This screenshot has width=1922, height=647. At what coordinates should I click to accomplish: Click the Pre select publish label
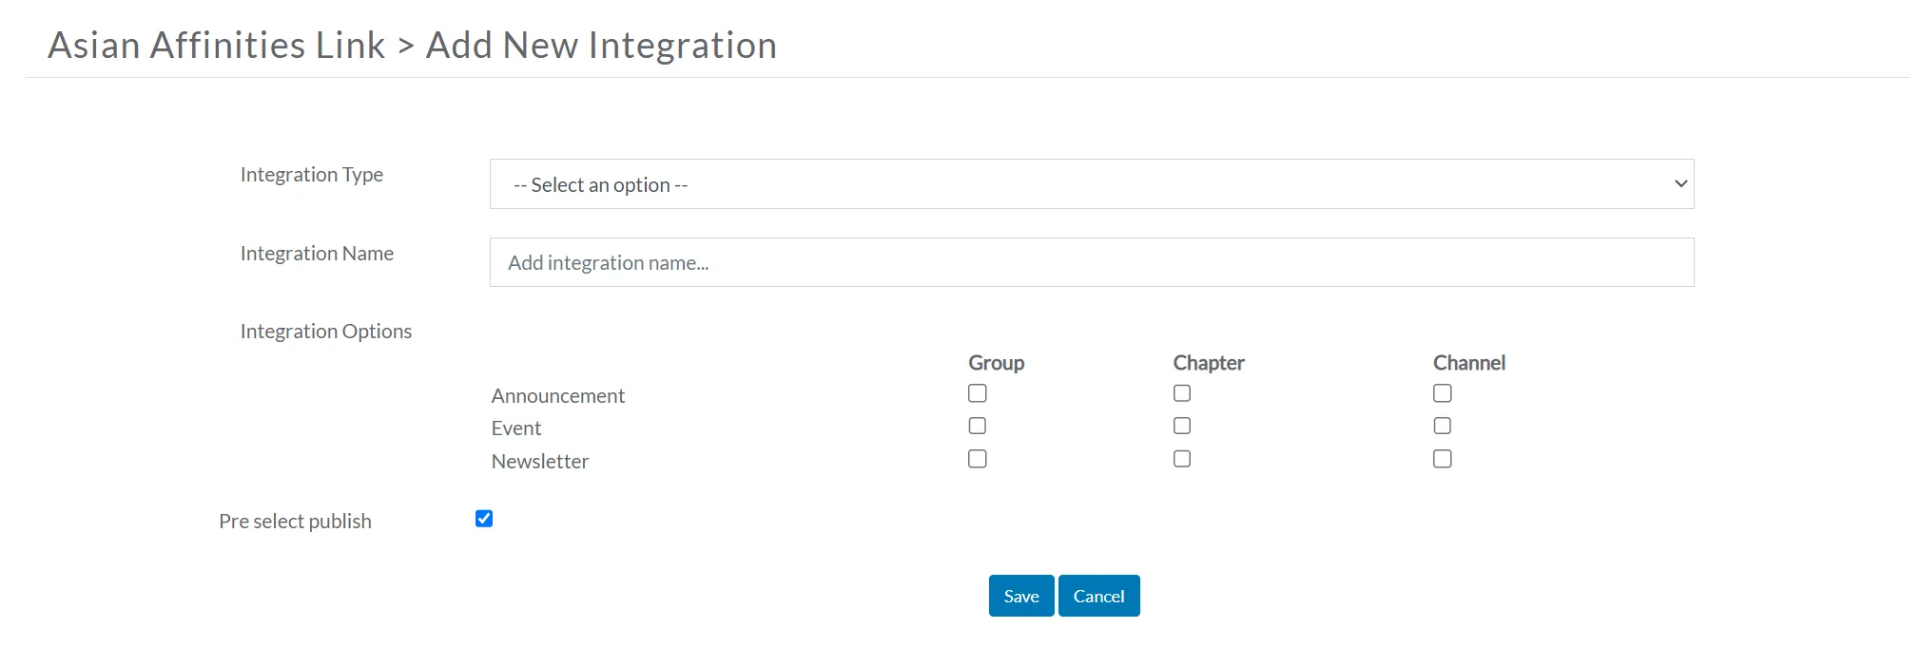[295, 522]
